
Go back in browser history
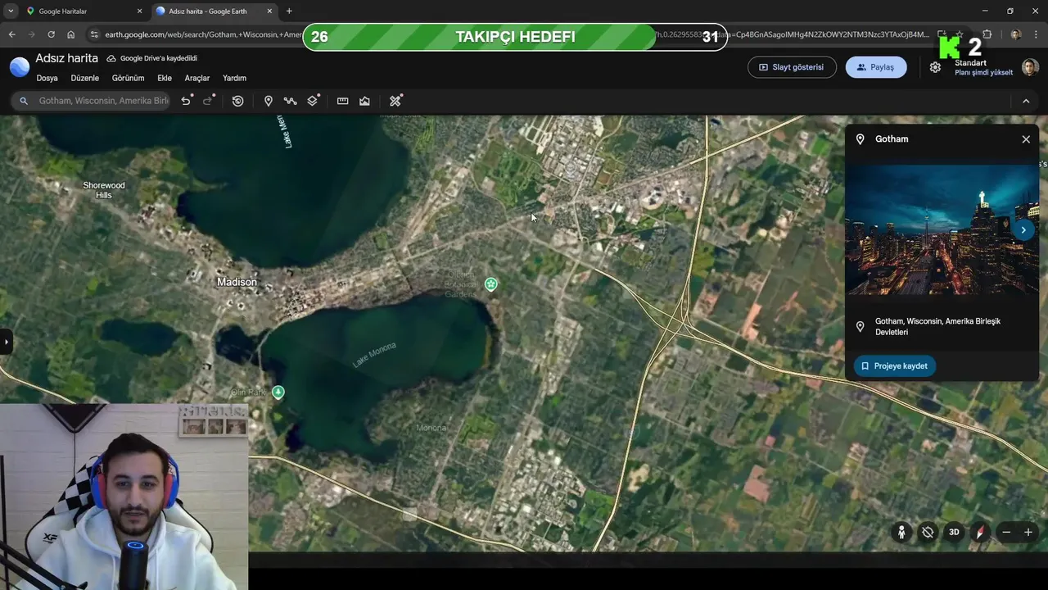coord(11,34)
